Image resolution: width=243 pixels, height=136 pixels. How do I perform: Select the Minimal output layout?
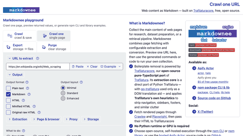pos(63,88)
